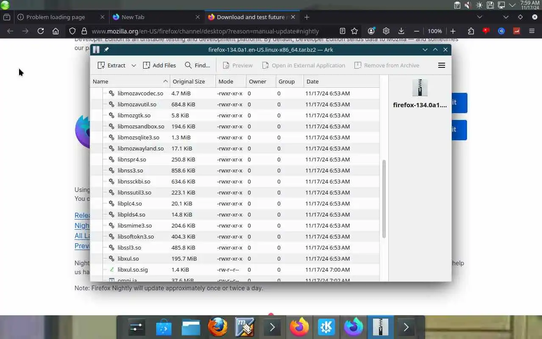The height and width of the screenshot is (339, 542).
Task: Open Firefox account icon
Action: pyautogui.click(x=371, y=31)
